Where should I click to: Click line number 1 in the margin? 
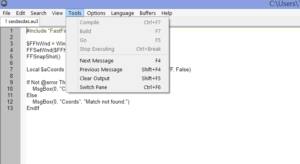(11, 31)
